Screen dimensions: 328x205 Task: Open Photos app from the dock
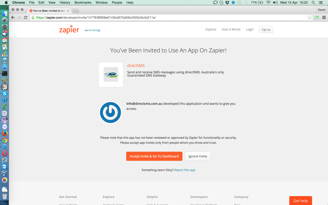pos(4,180)
